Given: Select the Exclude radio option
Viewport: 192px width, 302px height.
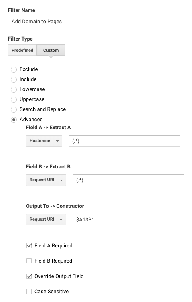Looking at the screenshot, I should (x=14, y=69).
